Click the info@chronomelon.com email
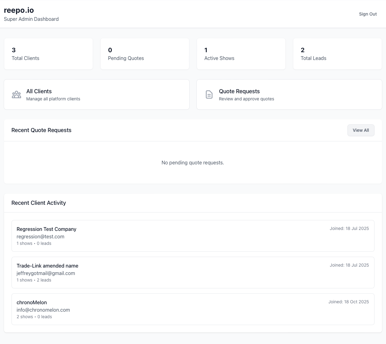Image resolution: width=386 pixels, height=344 pixels. [x=43, y=310]
